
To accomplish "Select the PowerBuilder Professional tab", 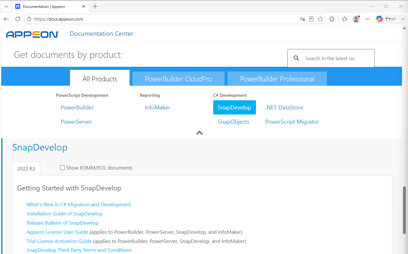I will (277, 79).
